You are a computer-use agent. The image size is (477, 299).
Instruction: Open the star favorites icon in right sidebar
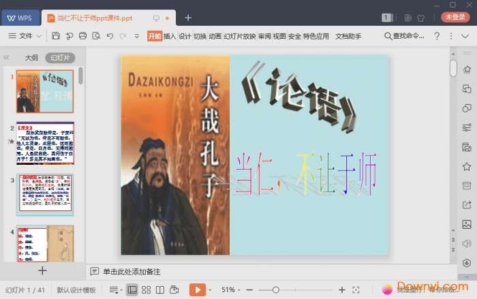point(467,166)
